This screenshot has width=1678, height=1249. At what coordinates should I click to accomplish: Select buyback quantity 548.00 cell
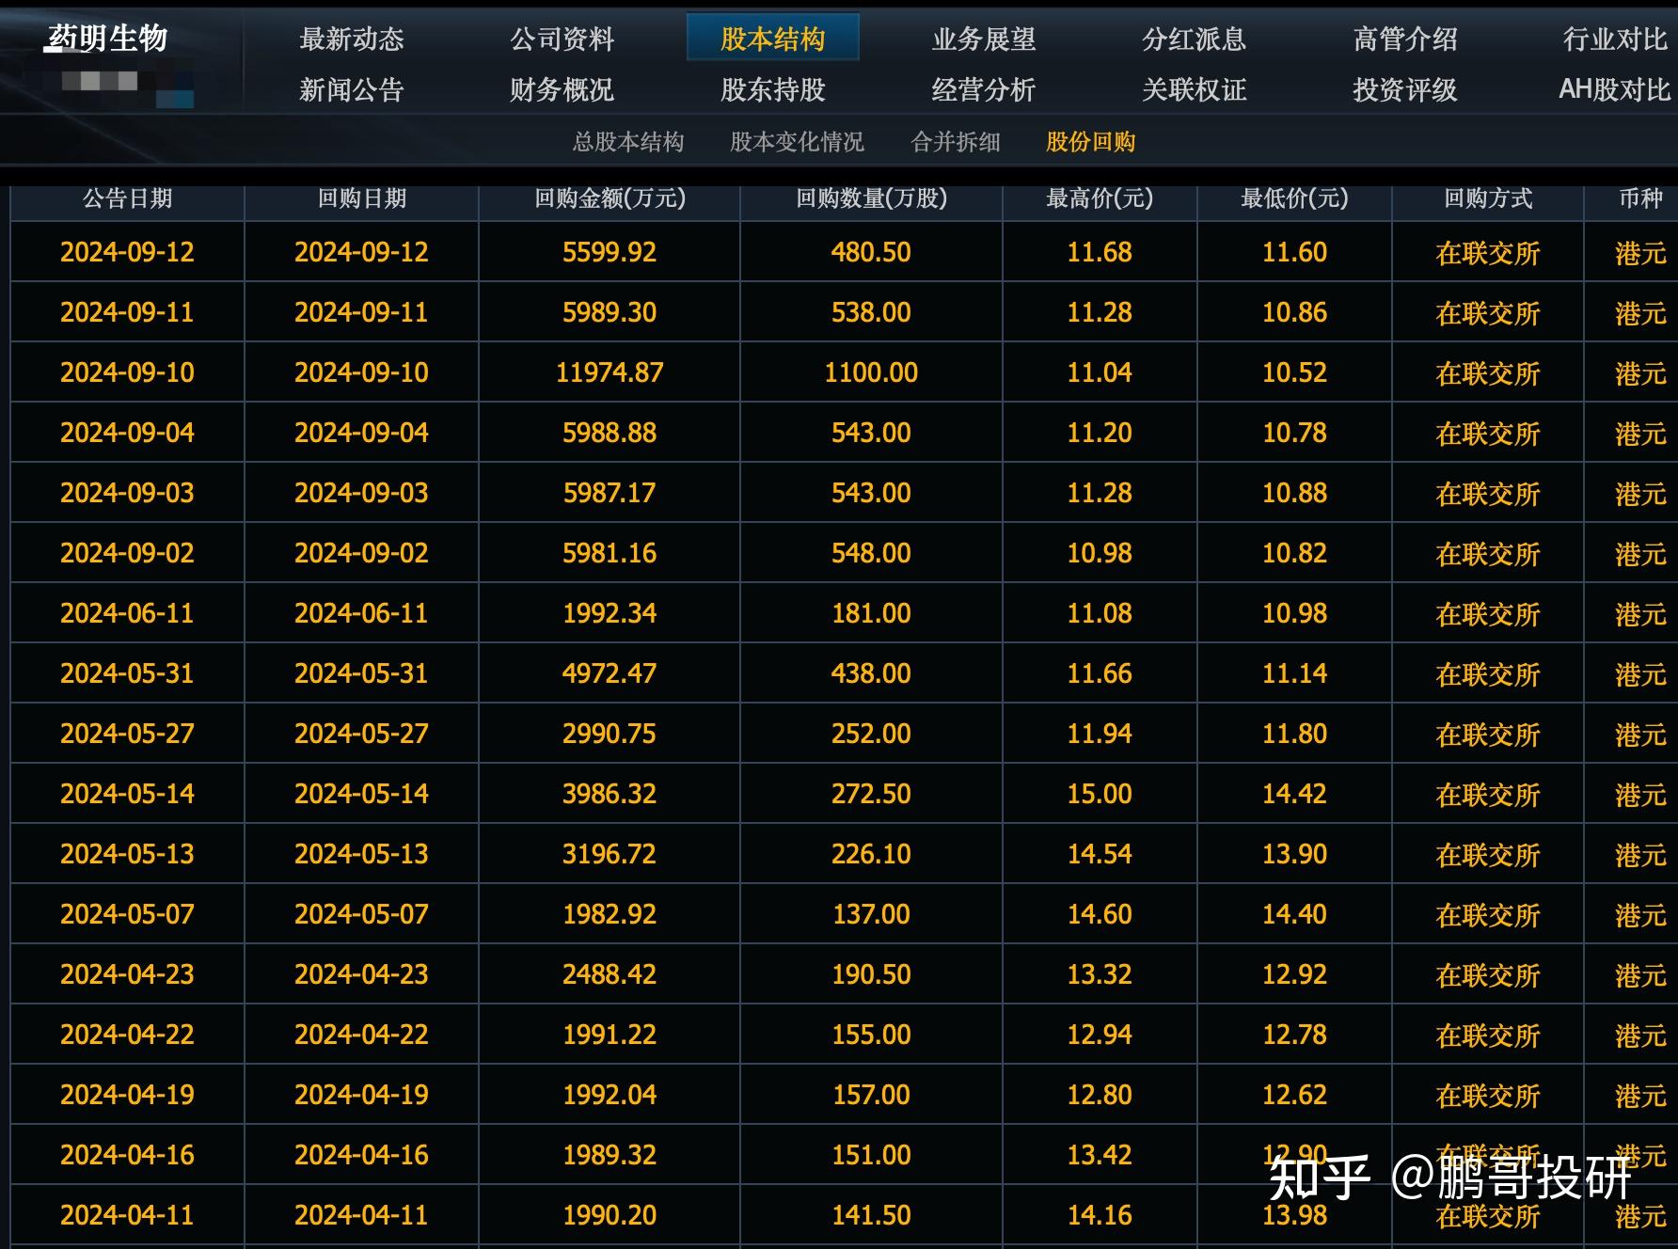click(872, 553)
